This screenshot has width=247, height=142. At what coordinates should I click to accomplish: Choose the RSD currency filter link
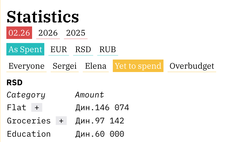83,49
